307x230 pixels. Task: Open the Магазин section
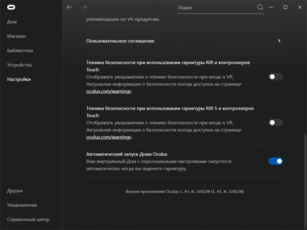pyautogui.click(x=17, y=36)
